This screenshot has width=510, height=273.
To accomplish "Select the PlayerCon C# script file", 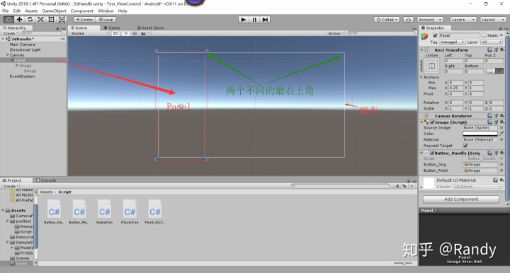I will click(x=130, y=212).
